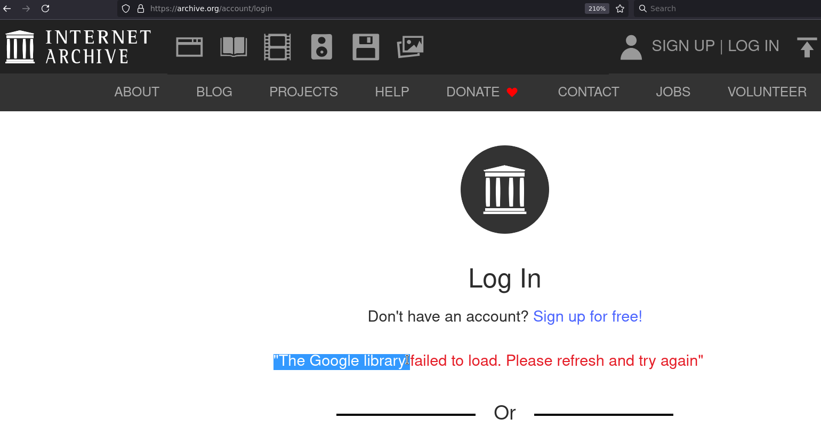Click the 'Don't have an account?' text
Image resolution: width=821 pixels, height=435 pixels.
(x=448, y=316)
